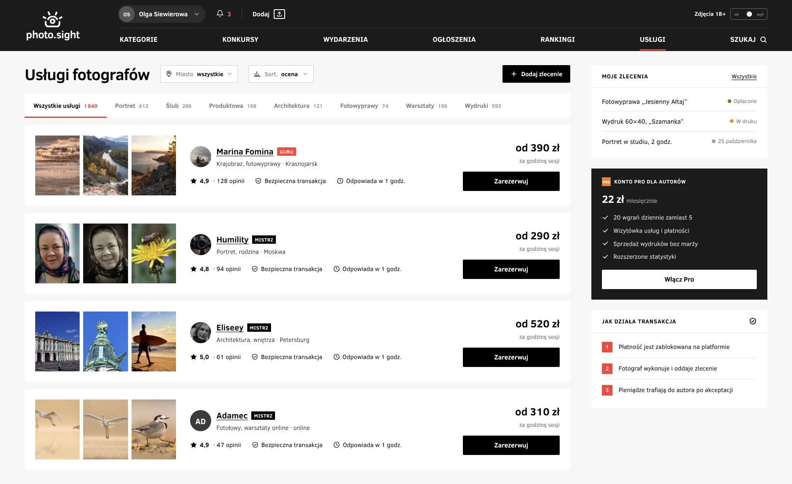
Task: Click the shield icon in Jak działa transakcja
Action: click(x=753, y=321)
